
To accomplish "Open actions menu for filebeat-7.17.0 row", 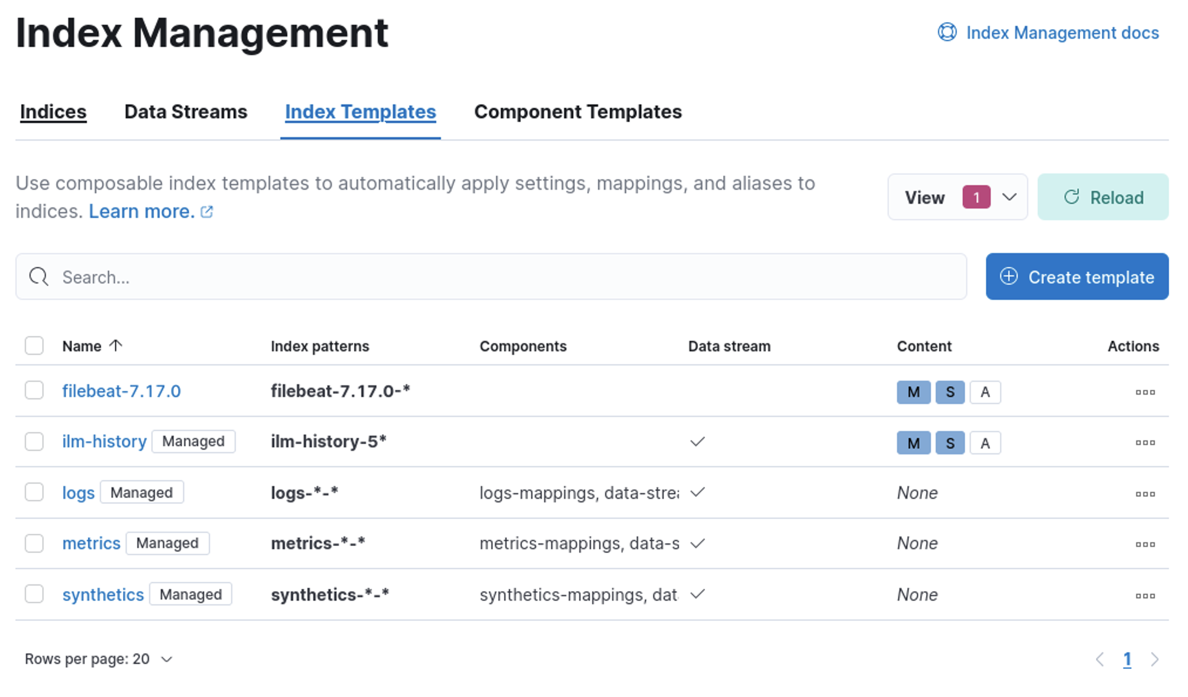I will tap(1145, 392).
